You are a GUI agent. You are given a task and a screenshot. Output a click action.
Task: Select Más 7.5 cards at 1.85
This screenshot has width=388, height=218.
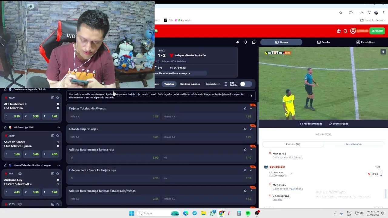115,116
